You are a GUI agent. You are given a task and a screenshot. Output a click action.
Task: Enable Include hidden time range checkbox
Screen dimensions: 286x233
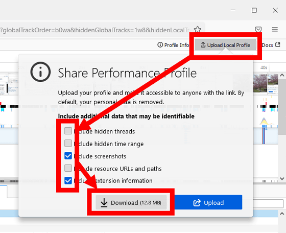(68, 143)
